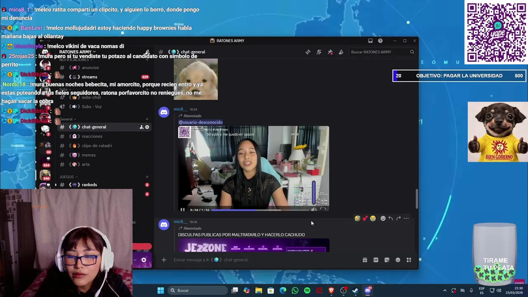Open emoji picker in message bar
528x297 pixels.
click(398, 260)
